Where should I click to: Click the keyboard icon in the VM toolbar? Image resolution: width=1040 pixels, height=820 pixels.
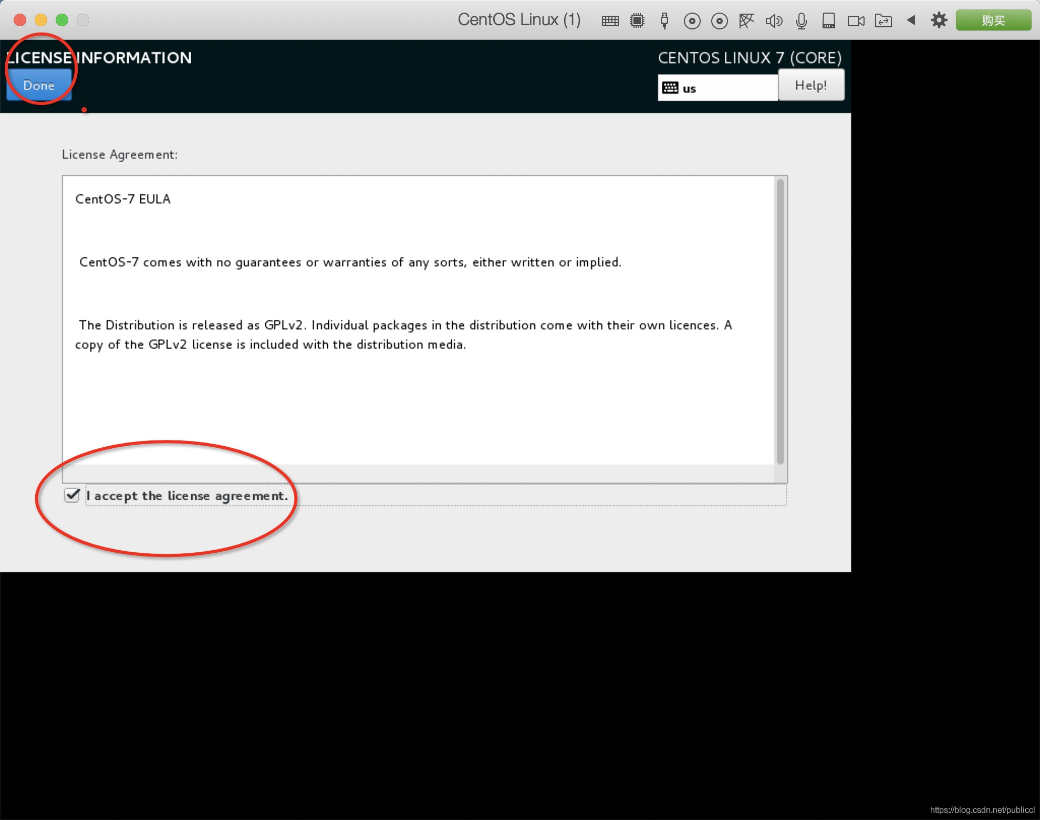[x=610, y=21]
